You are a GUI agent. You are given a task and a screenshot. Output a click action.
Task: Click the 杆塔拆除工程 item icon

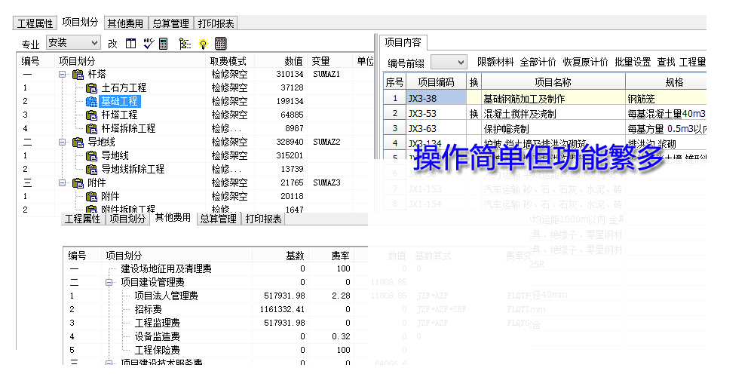pyautogui.click(x=92, y=128)
